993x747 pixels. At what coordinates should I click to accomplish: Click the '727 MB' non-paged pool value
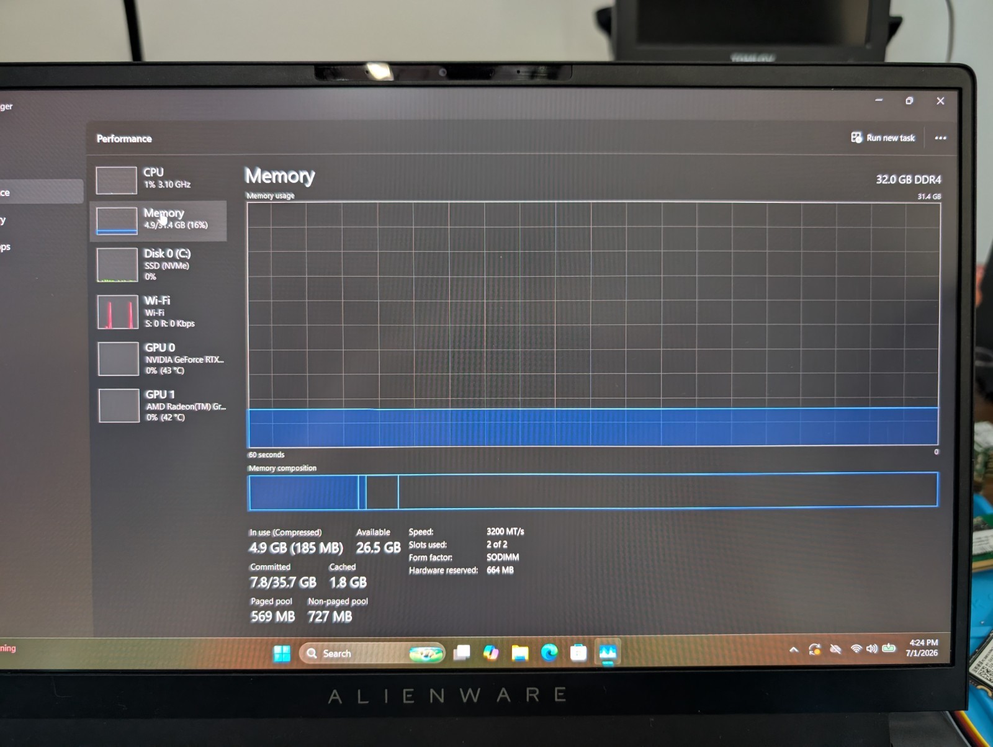click(330, 617)
